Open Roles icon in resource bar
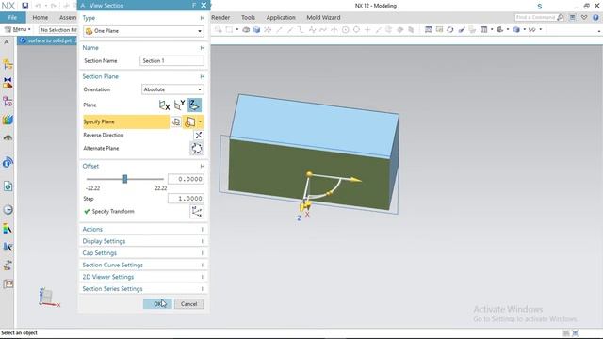Screen dimensions: 603x339 coord(8,229)
